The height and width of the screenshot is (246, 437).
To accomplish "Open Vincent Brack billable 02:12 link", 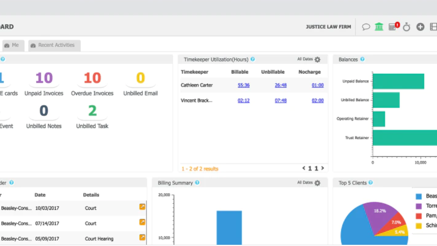I will 243,101.
